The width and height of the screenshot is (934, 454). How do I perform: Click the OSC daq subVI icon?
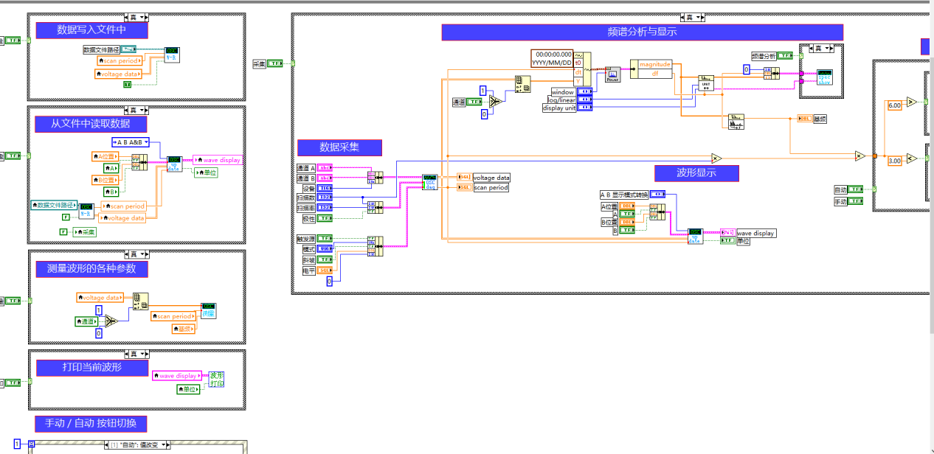coord(429,181)
